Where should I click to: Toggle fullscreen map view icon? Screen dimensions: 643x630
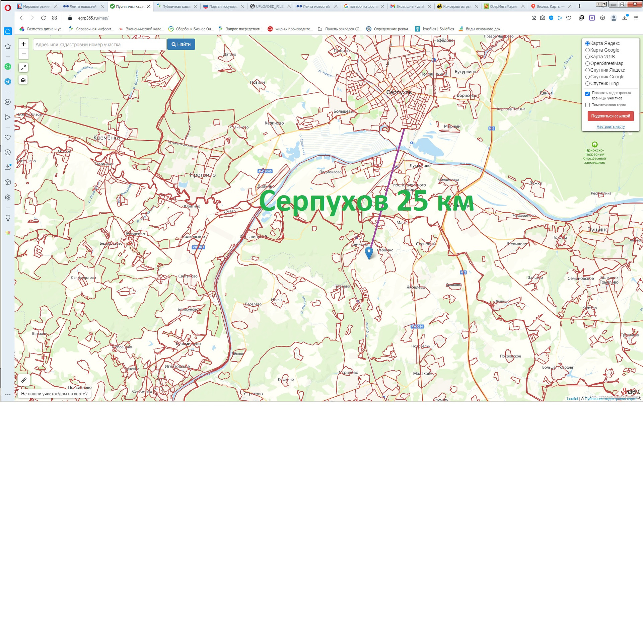[x=23, y=68]
